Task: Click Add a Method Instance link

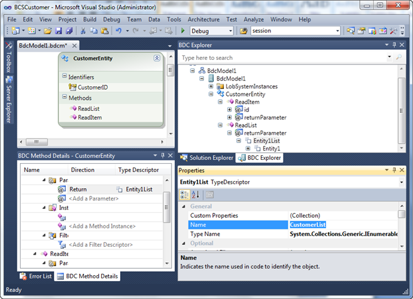Action: [x=102, y=226]
